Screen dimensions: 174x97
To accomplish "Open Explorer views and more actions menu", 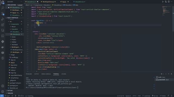I will tap(21, 2).
